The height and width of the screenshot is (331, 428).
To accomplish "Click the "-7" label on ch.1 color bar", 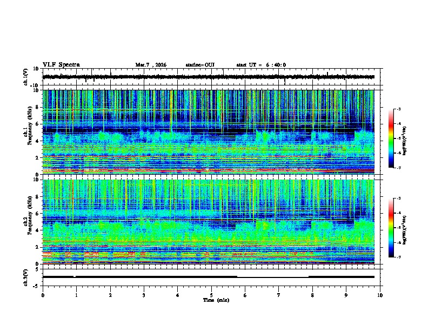I will click(x=398, y=168).
